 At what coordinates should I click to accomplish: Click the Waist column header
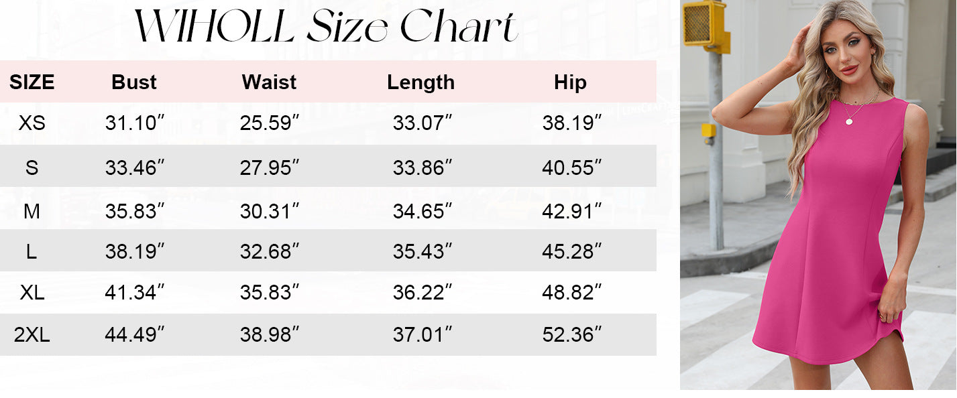pos(269,82)
